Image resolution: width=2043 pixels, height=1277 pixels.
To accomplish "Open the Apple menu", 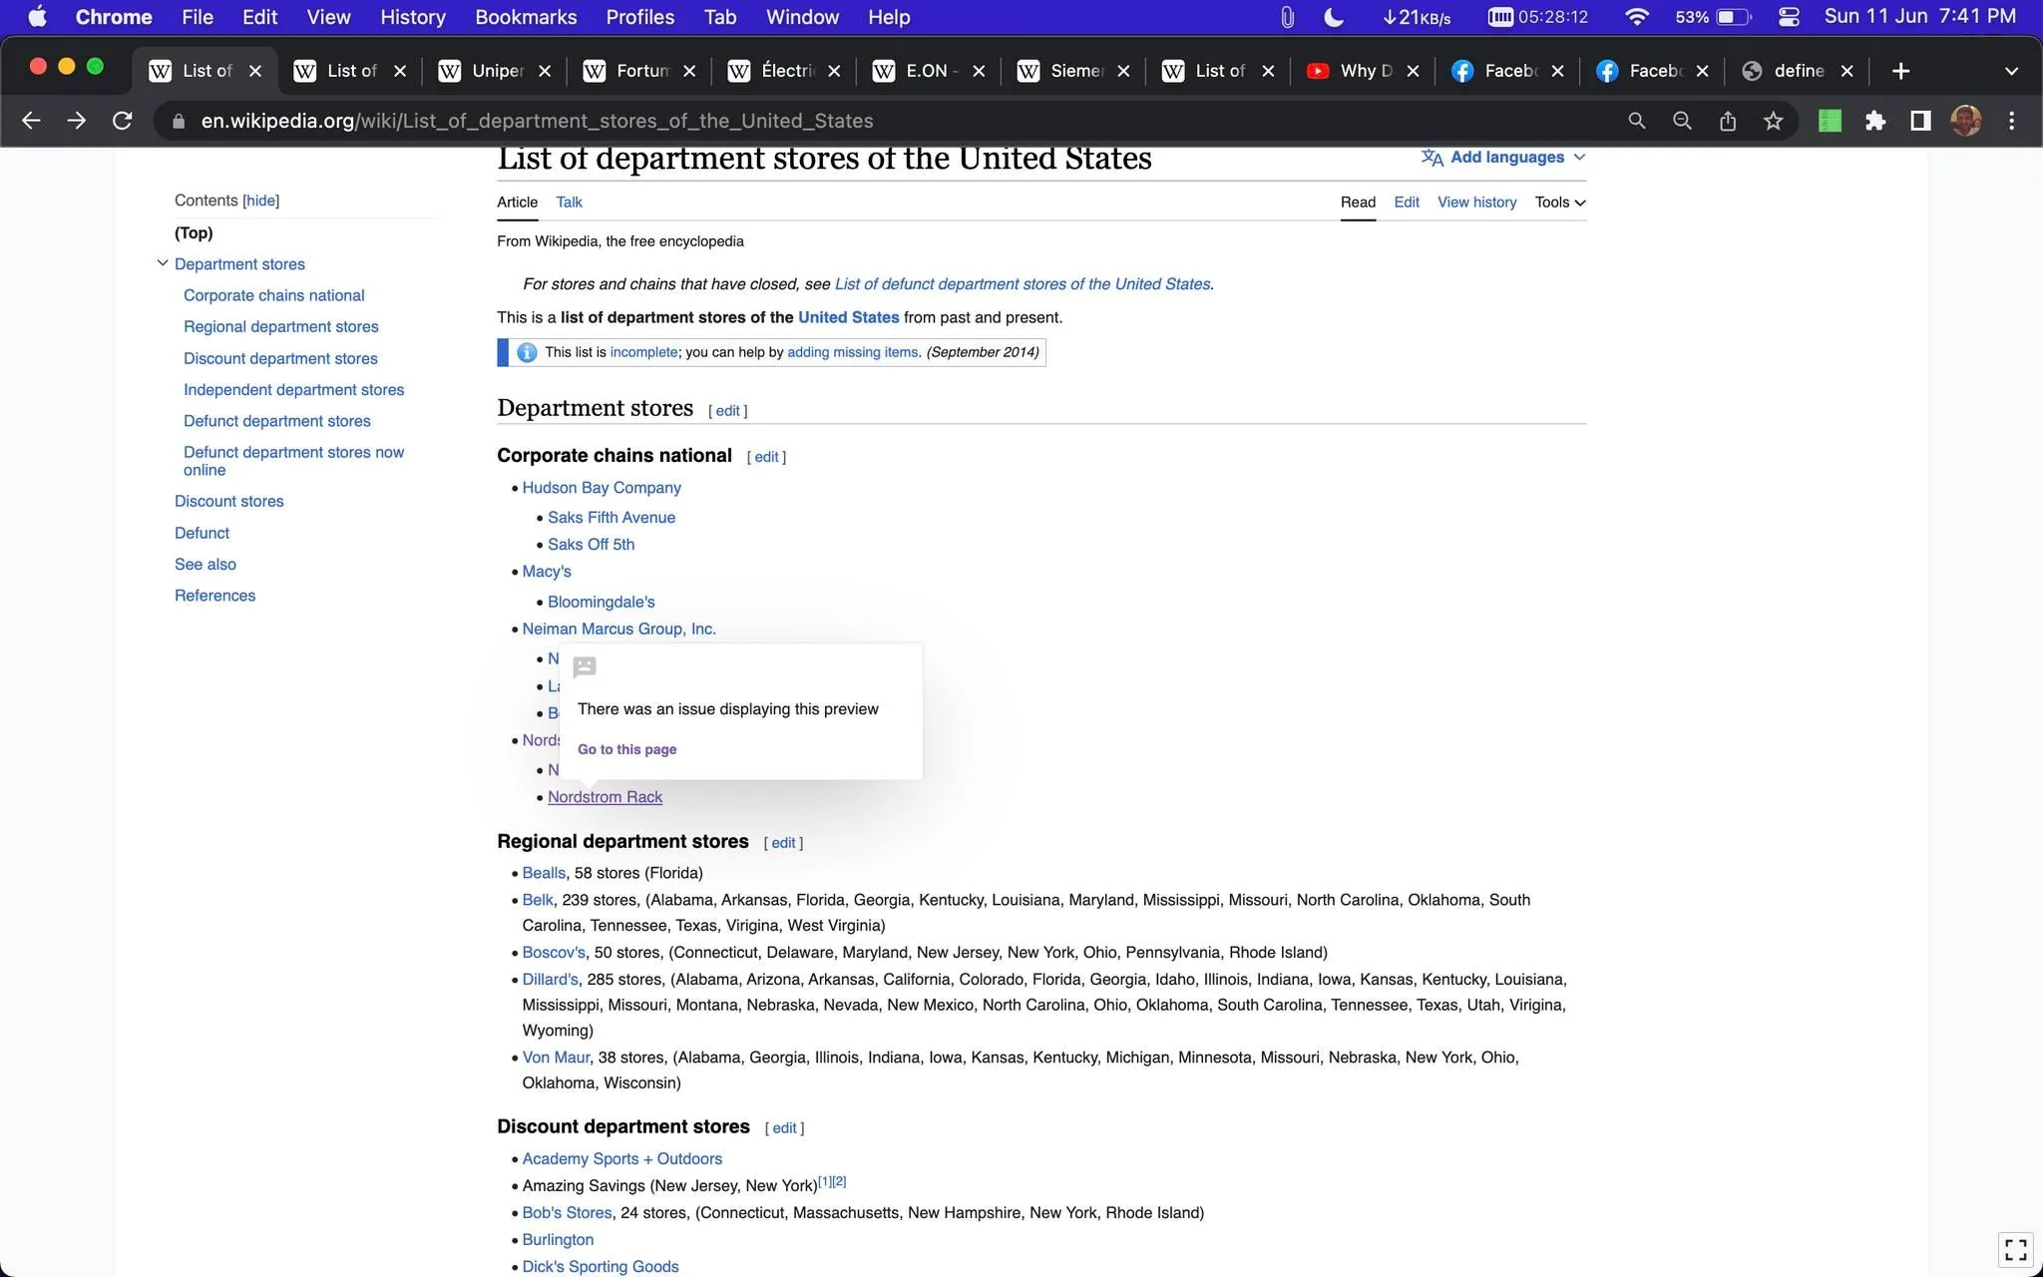I will click(x=37, y=17).
